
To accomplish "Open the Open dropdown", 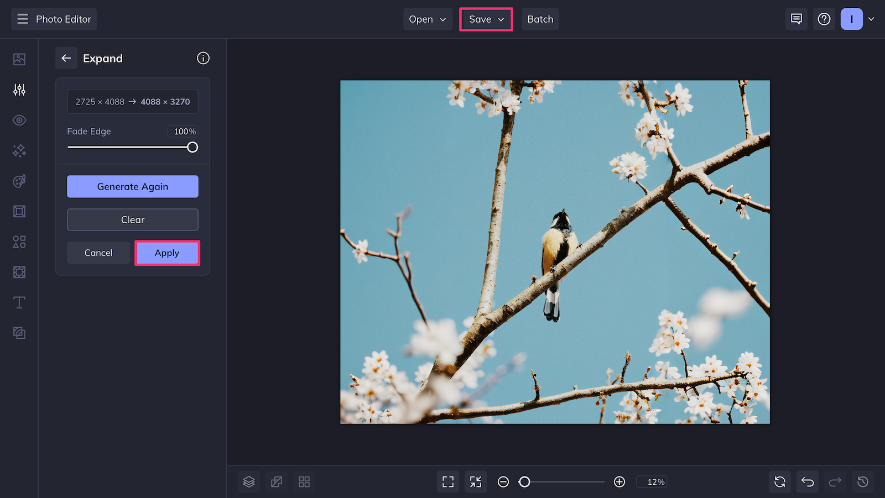I will point(427,19).
